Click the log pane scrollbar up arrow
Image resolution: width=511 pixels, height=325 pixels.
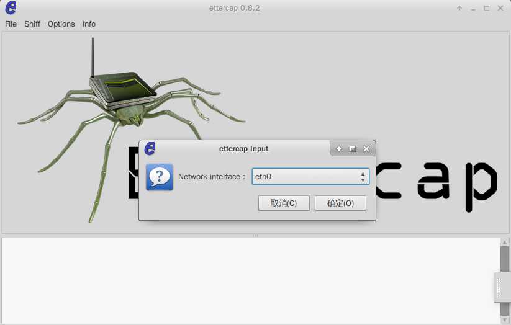505,243
